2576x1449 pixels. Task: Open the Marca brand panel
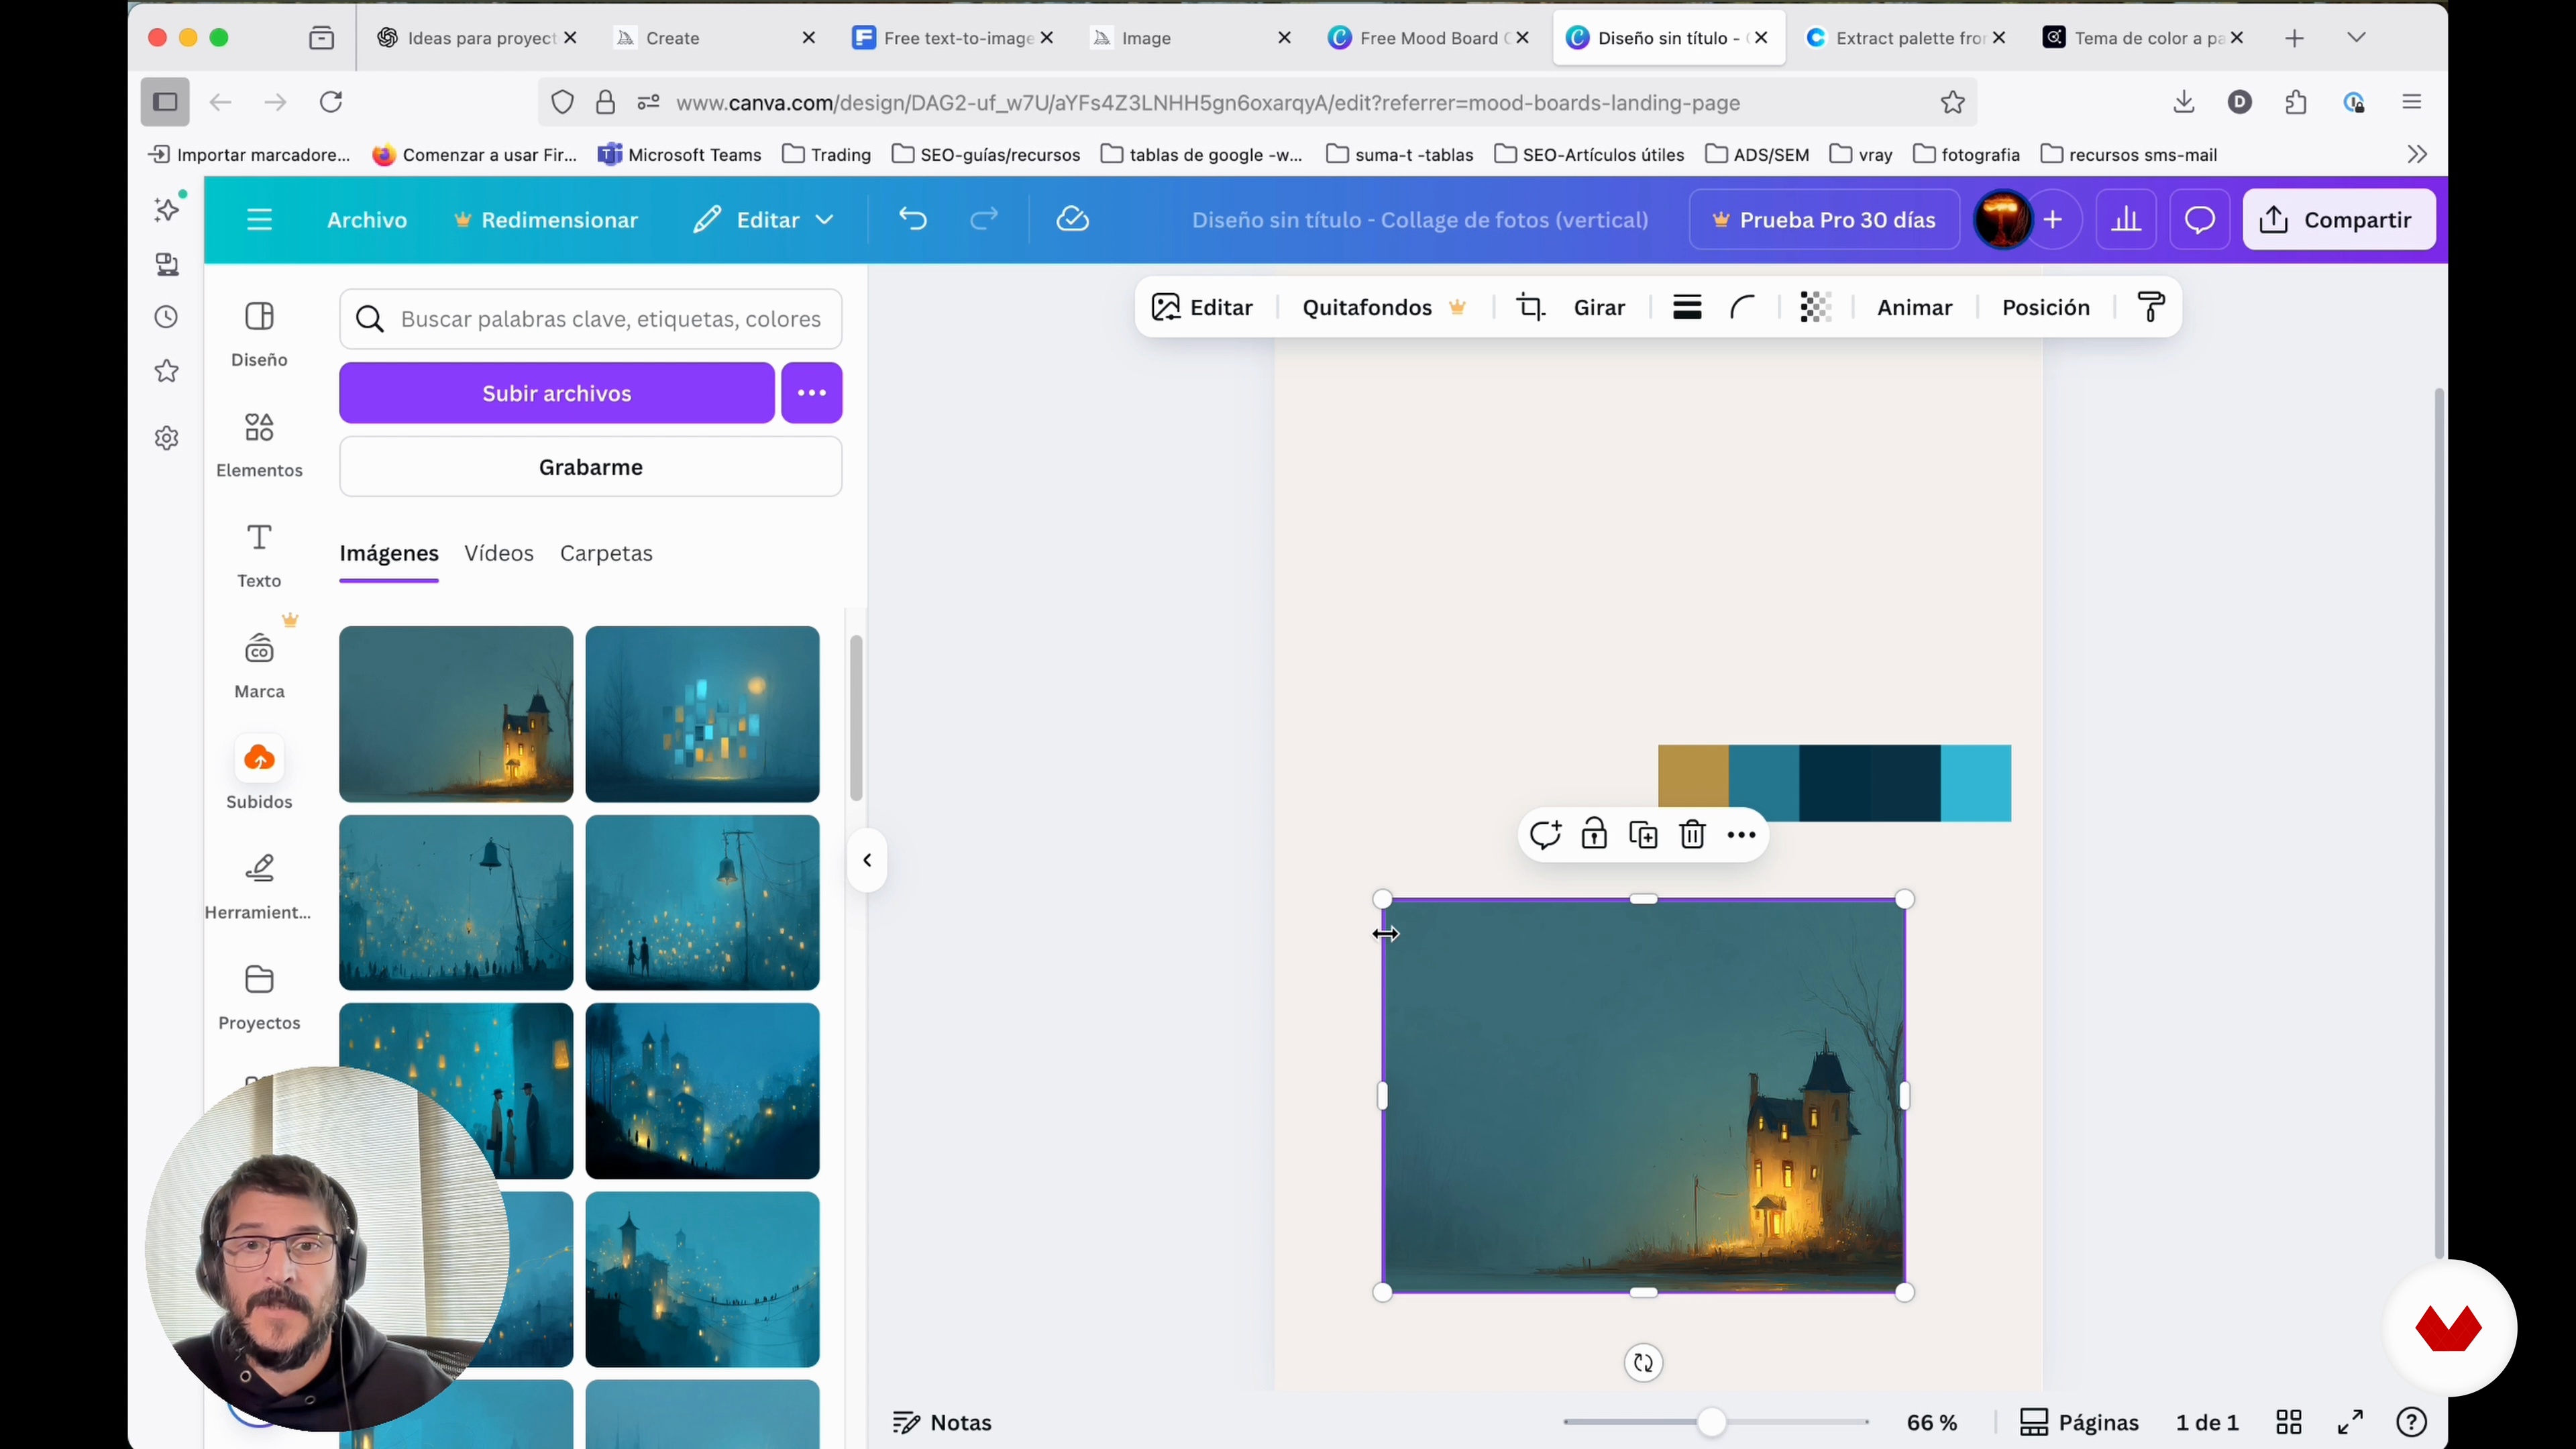coord(259,666)
